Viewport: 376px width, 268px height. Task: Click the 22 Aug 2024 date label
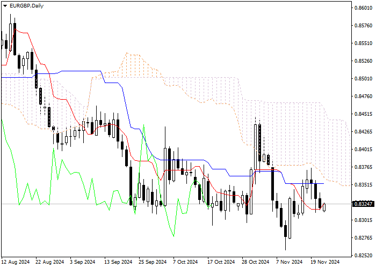pyautogui.click(x=50, y=262)
